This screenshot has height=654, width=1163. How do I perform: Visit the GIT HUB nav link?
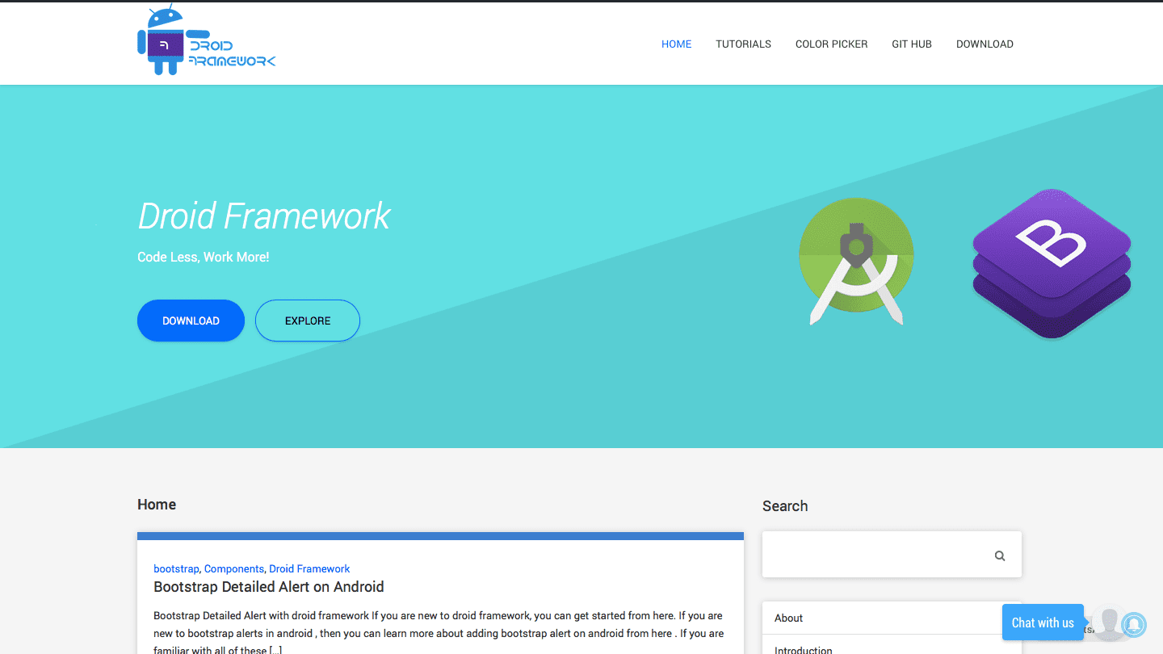tap(912, 44)
